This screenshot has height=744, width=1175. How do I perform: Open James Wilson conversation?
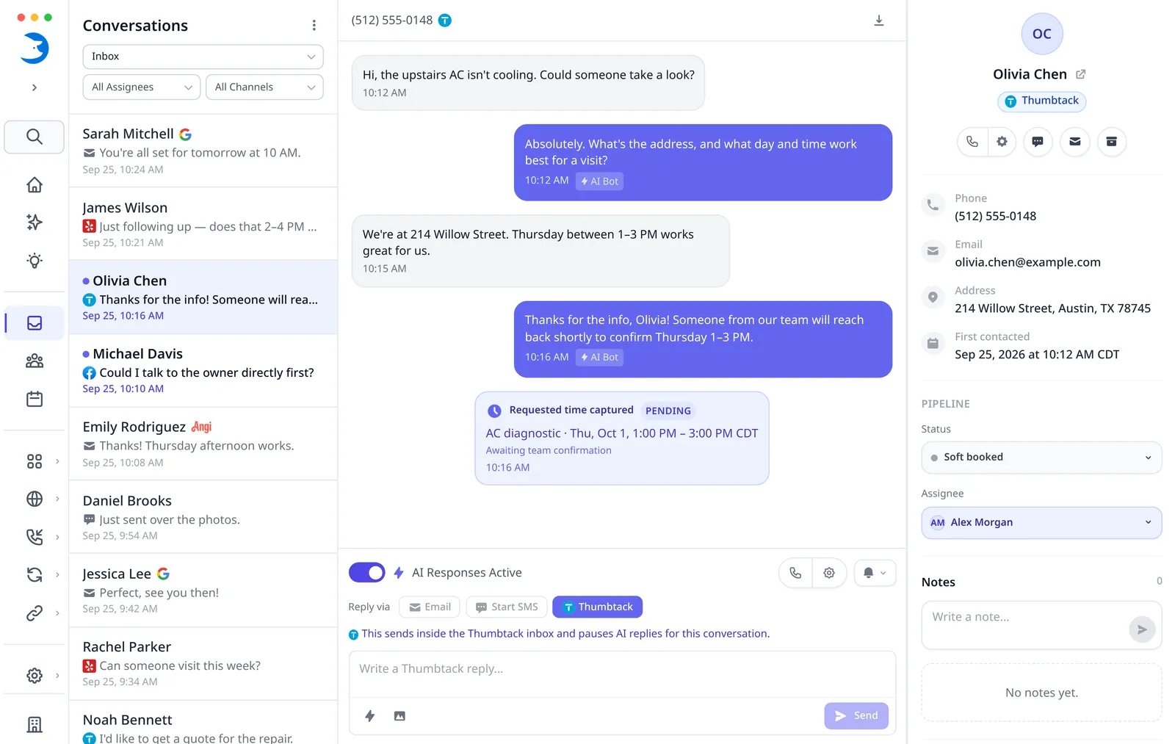tap(203, 224)
